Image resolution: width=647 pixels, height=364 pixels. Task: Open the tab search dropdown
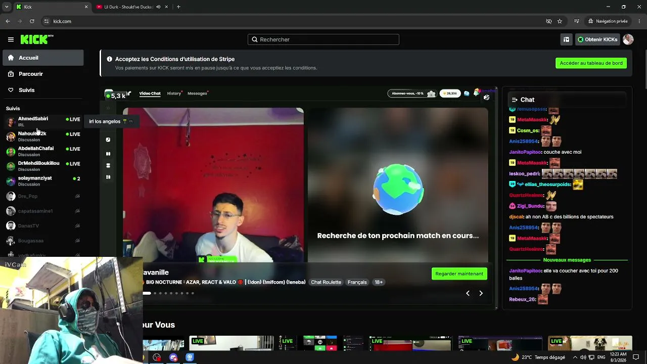coord(6,7)
